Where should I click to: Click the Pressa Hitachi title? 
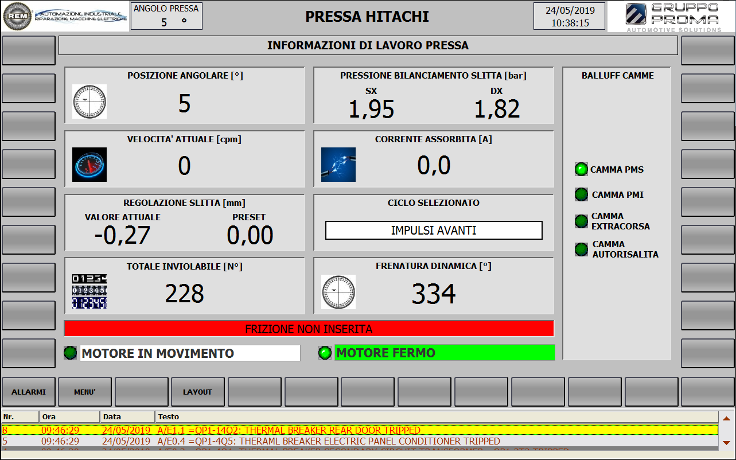click(x=367, y=17)
